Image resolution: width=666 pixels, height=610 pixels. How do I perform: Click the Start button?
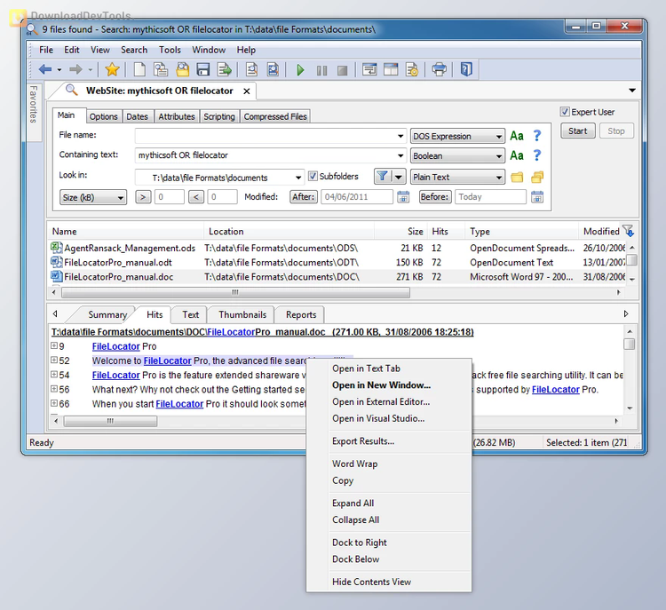click(x=578, y=131)
